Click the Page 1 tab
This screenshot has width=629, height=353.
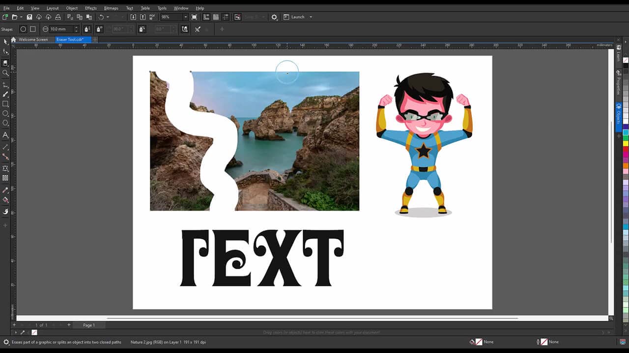(x=89, y=325)
